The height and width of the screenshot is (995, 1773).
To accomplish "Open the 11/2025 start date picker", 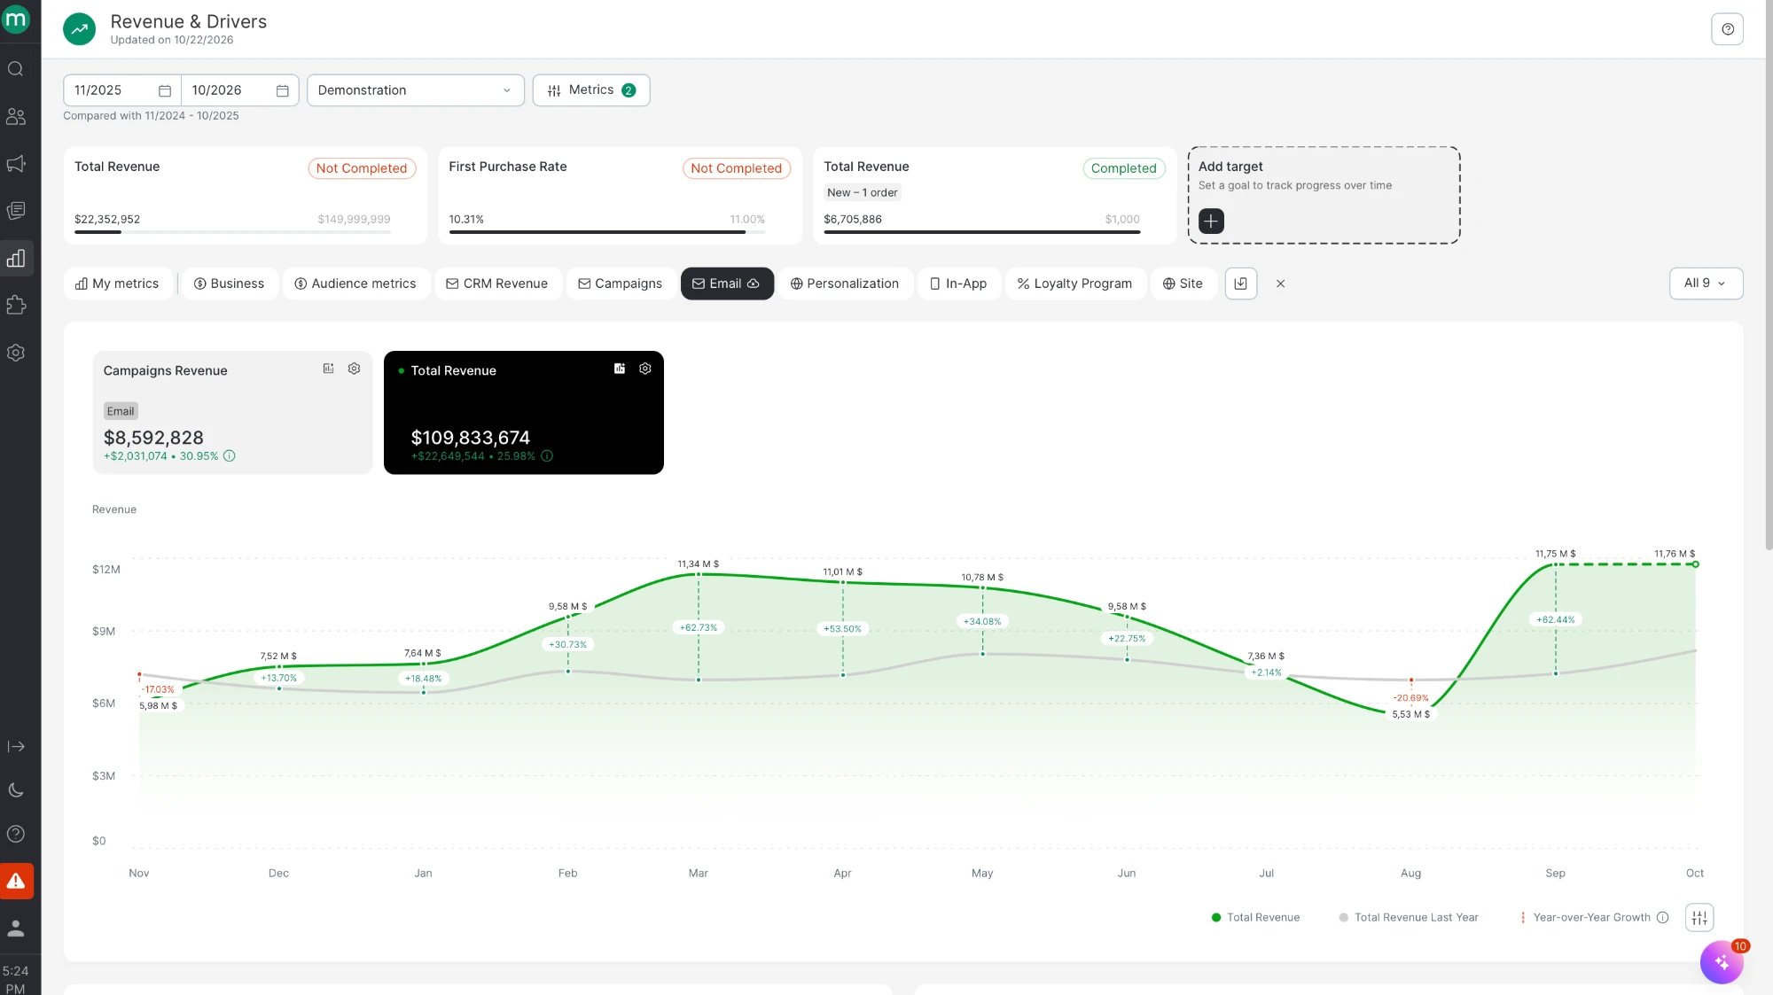I will (x=122, y=90).
